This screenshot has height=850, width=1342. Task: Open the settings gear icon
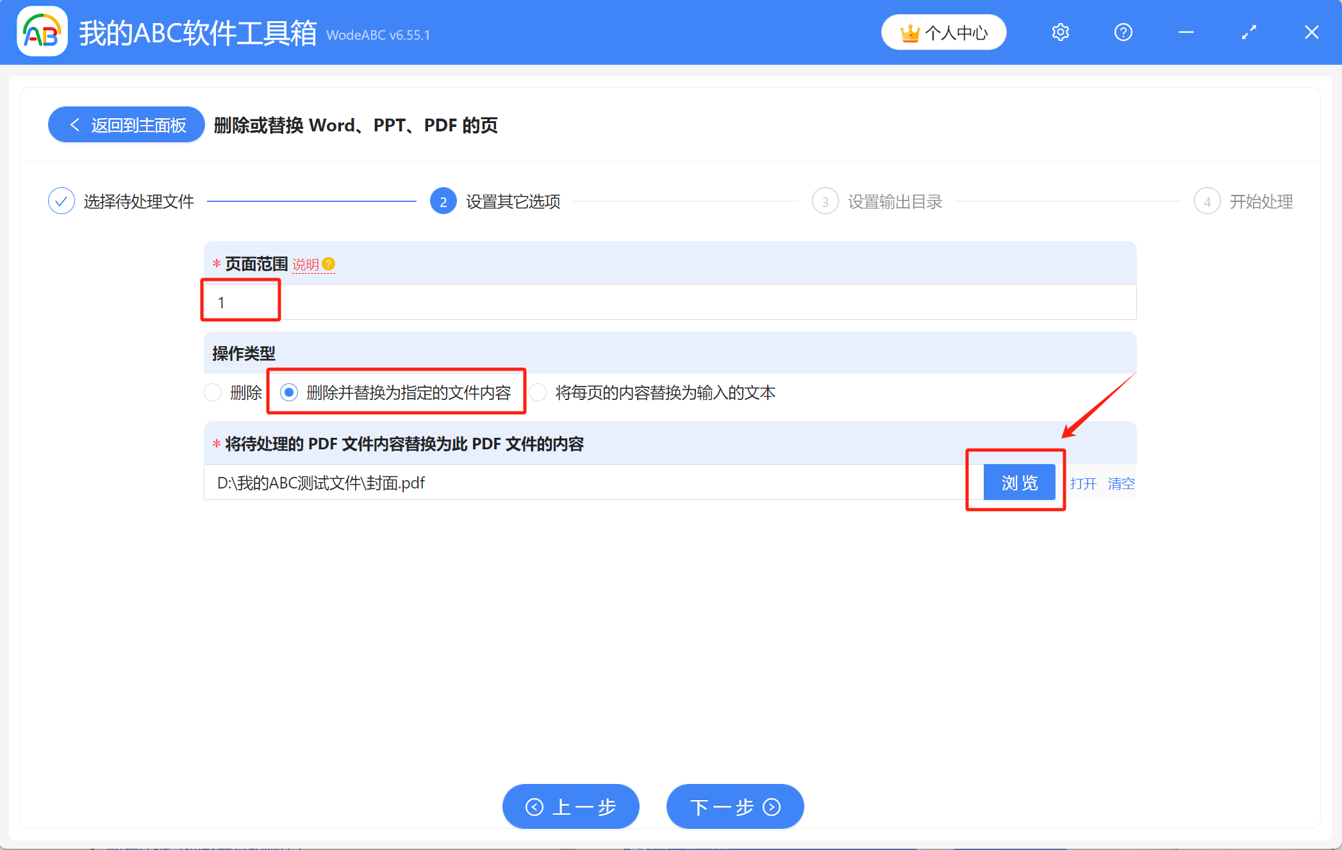pos(1060,32)
